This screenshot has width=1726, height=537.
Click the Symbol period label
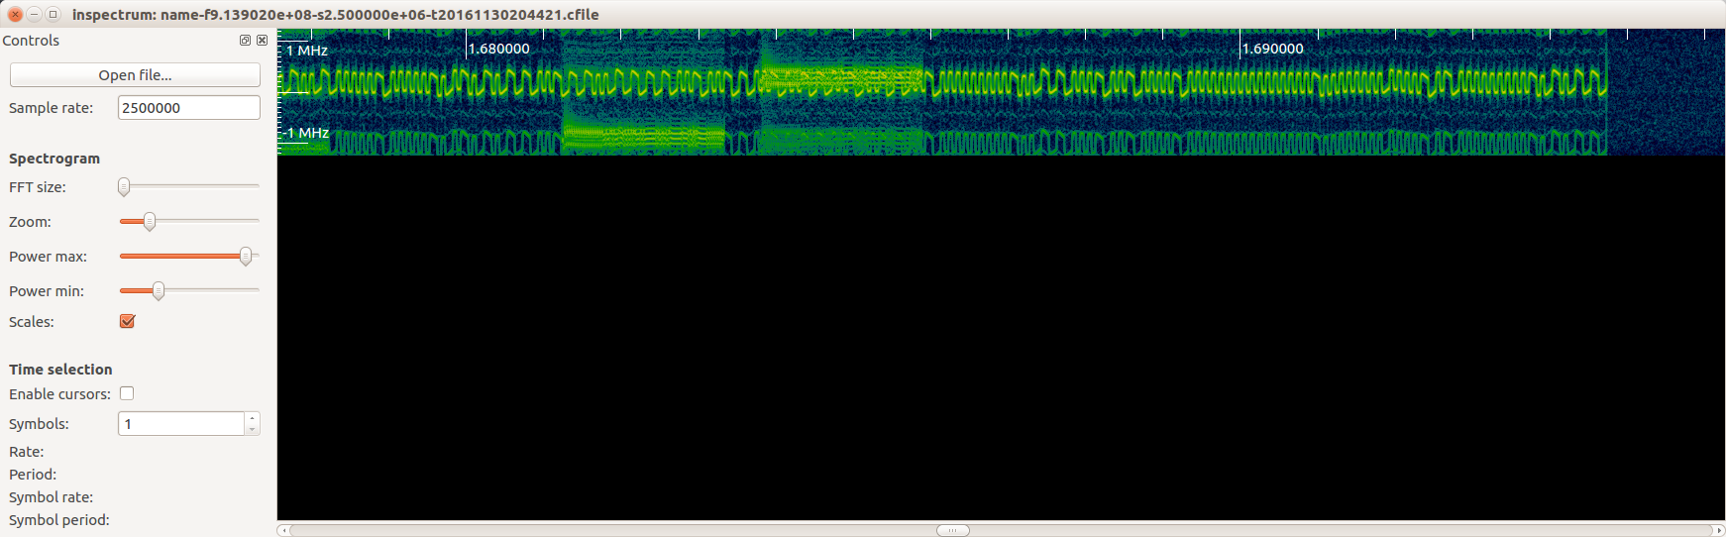coord(59,520)
